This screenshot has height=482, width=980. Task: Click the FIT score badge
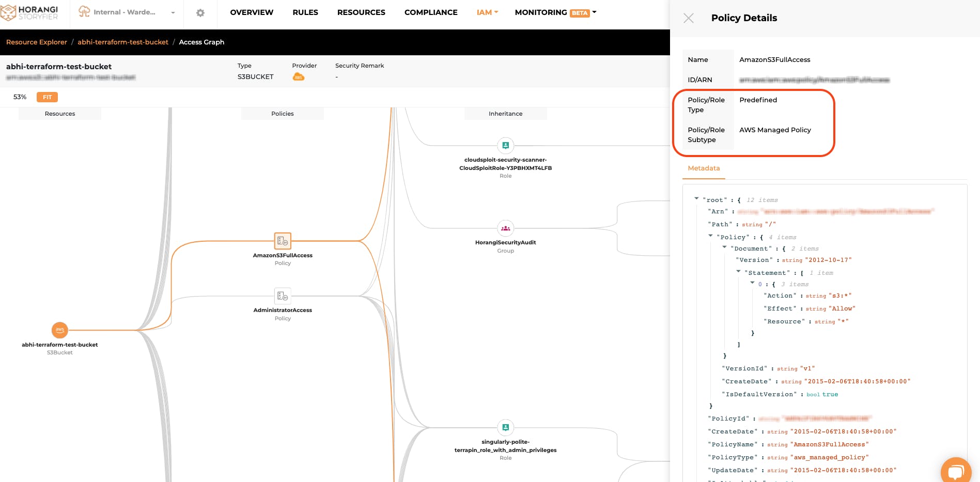[x=47, y=97]
